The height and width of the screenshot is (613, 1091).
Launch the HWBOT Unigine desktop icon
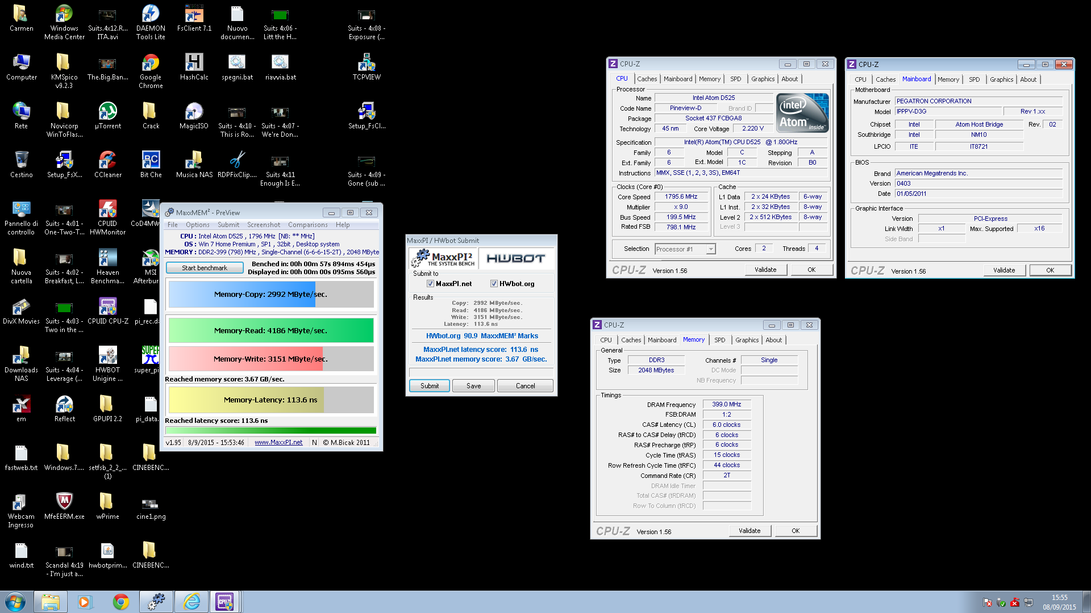(107, 364)
